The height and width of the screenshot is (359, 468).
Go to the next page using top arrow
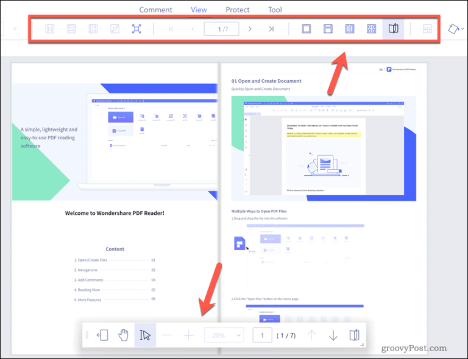pos(250,29)
